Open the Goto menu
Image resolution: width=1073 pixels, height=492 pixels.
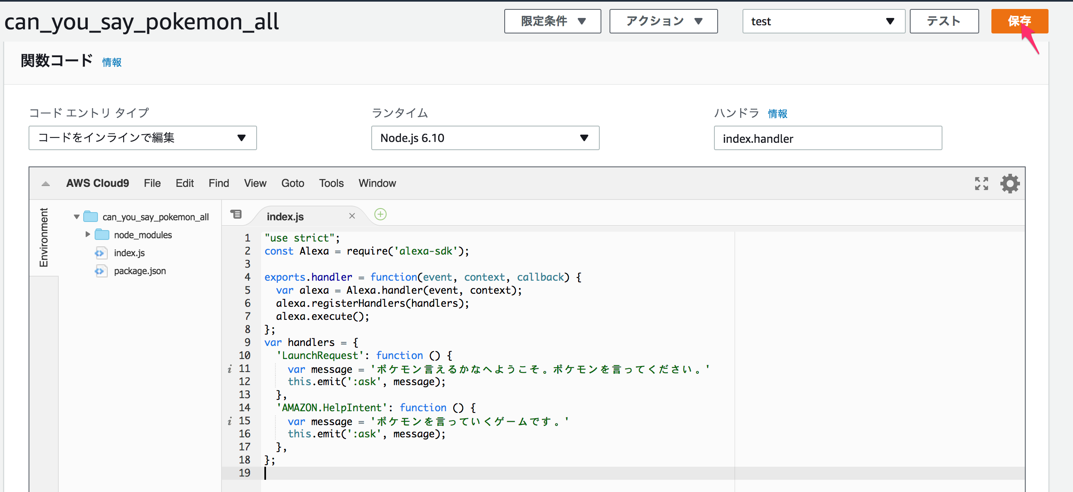293,183
